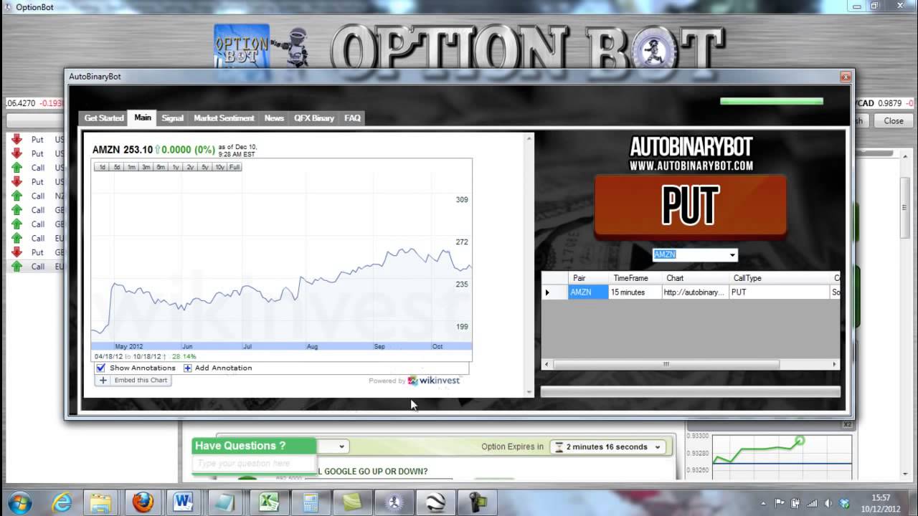Set chart range to 3m

pyautogui.click(x=146, y=167)
